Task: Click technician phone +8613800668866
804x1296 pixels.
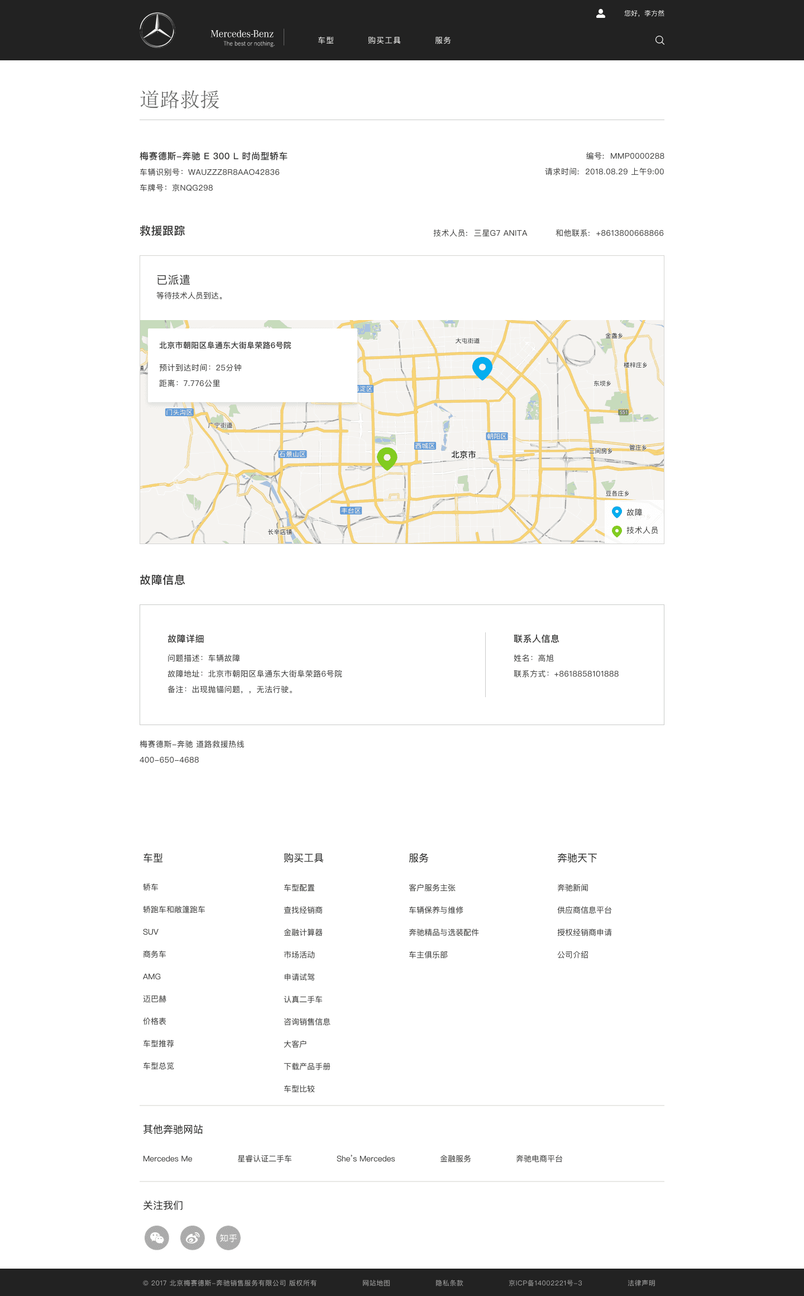Action: (x=630, y=233)
